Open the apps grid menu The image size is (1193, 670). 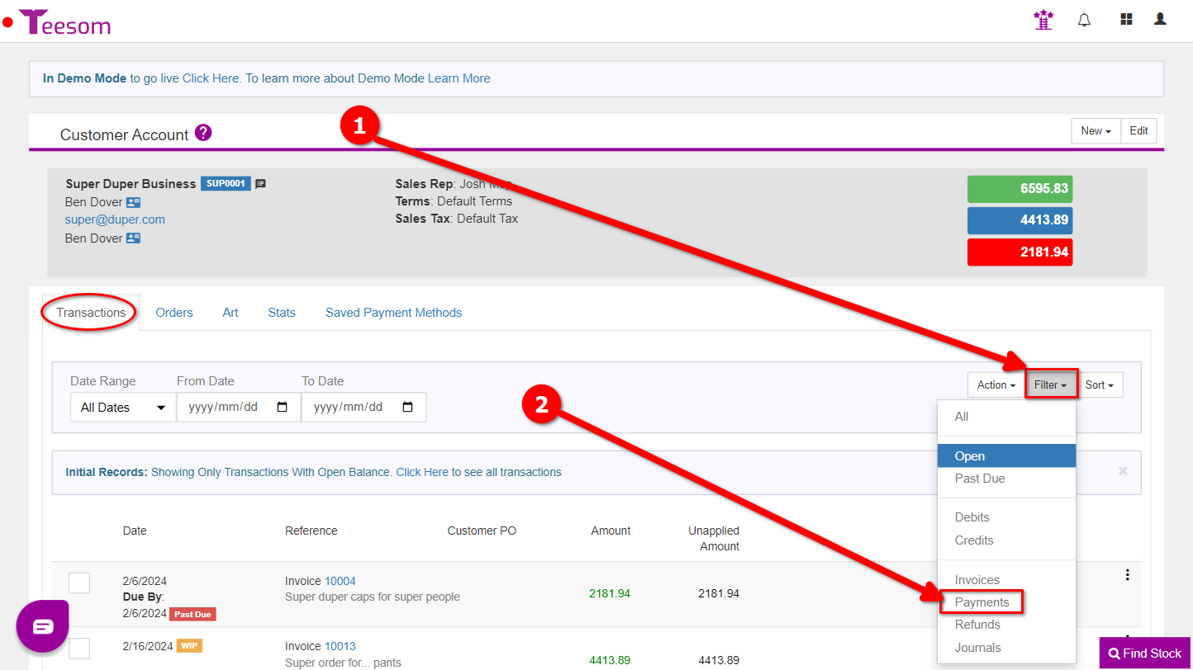[x=1126, y=19]
